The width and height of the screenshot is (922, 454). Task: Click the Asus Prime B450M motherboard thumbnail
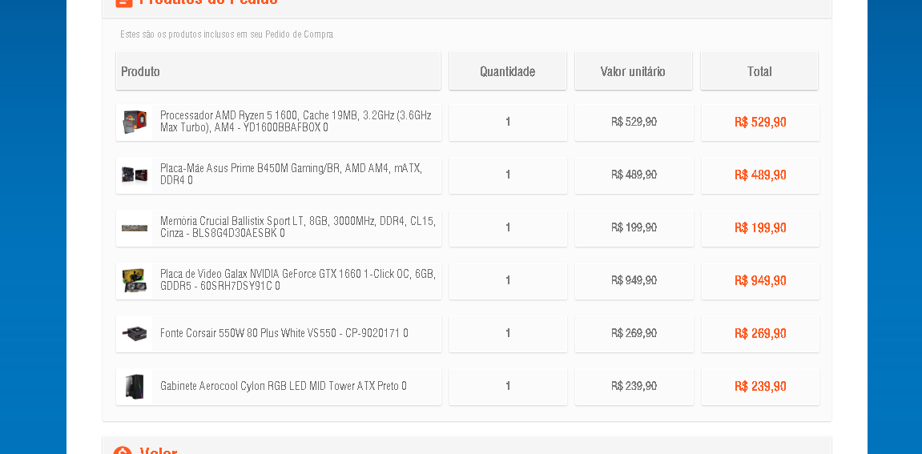point(135,175)
